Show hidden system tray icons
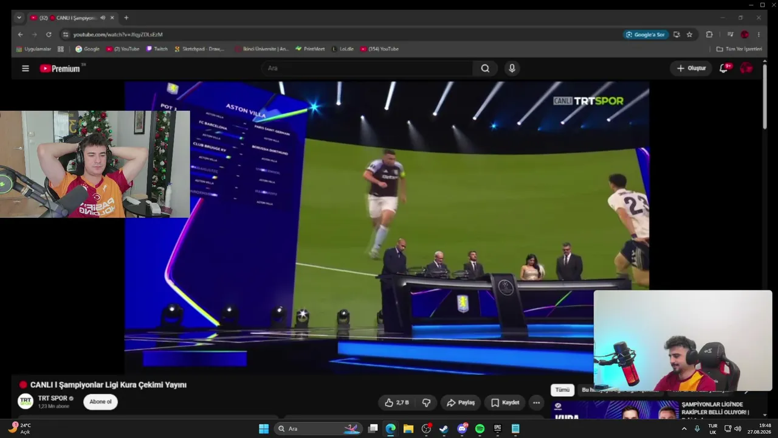 click(684, 429)
